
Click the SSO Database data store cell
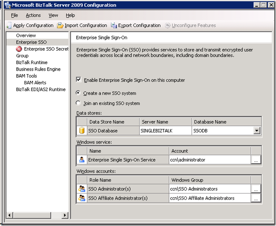click(113, 131)
